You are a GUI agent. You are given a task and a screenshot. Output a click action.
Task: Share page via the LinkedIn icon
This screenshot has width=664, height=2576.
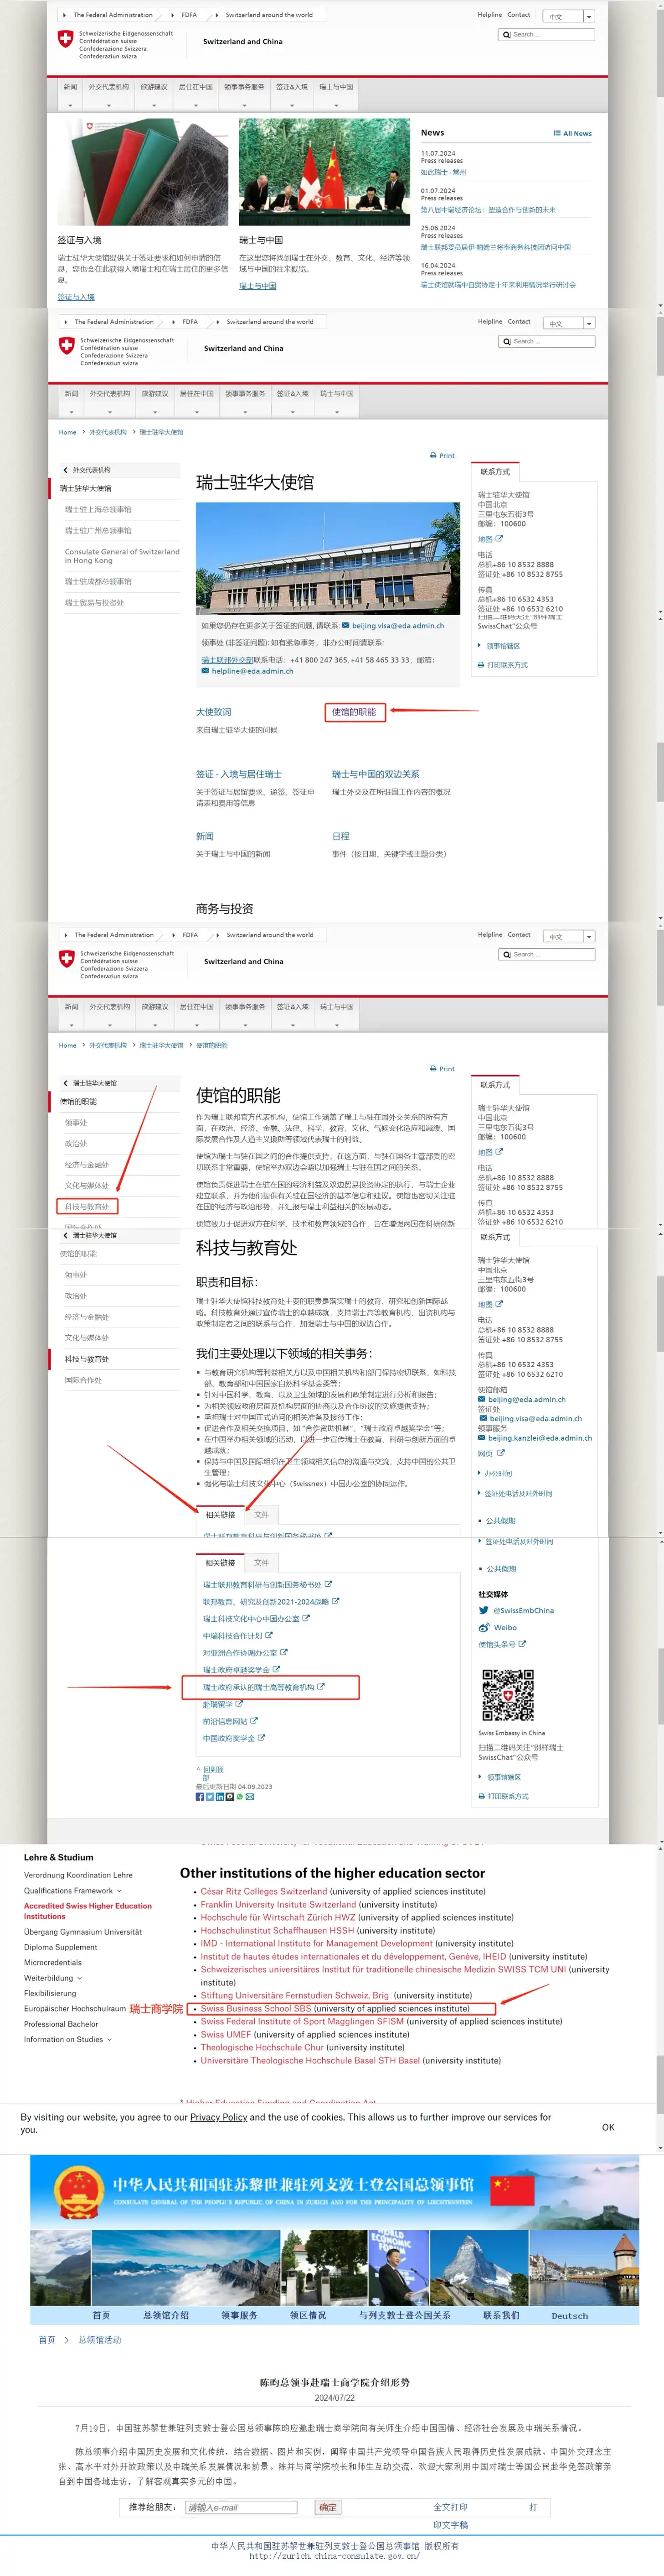[220, 1796]
